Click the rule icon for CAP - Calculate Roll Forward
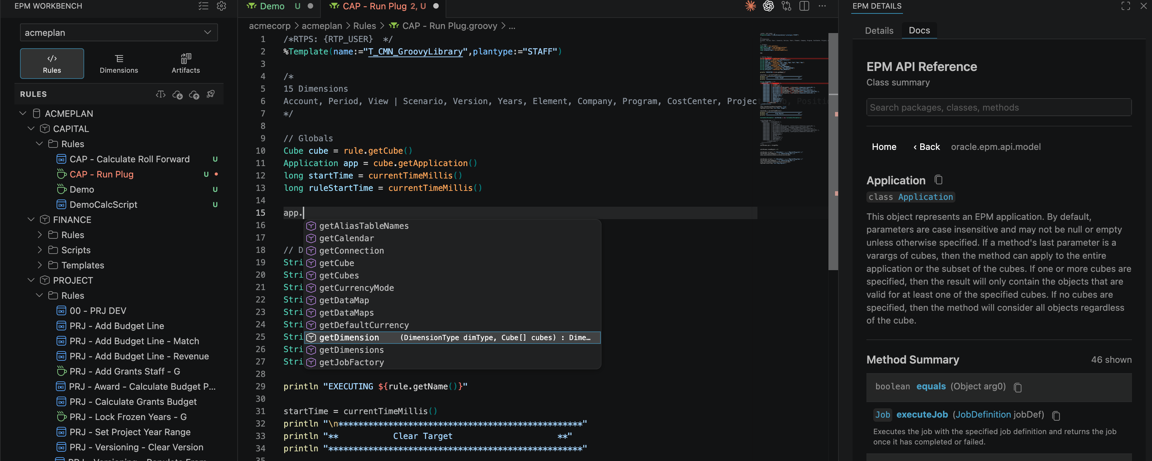Screen dimensions: 1152x461 (61, 160)
